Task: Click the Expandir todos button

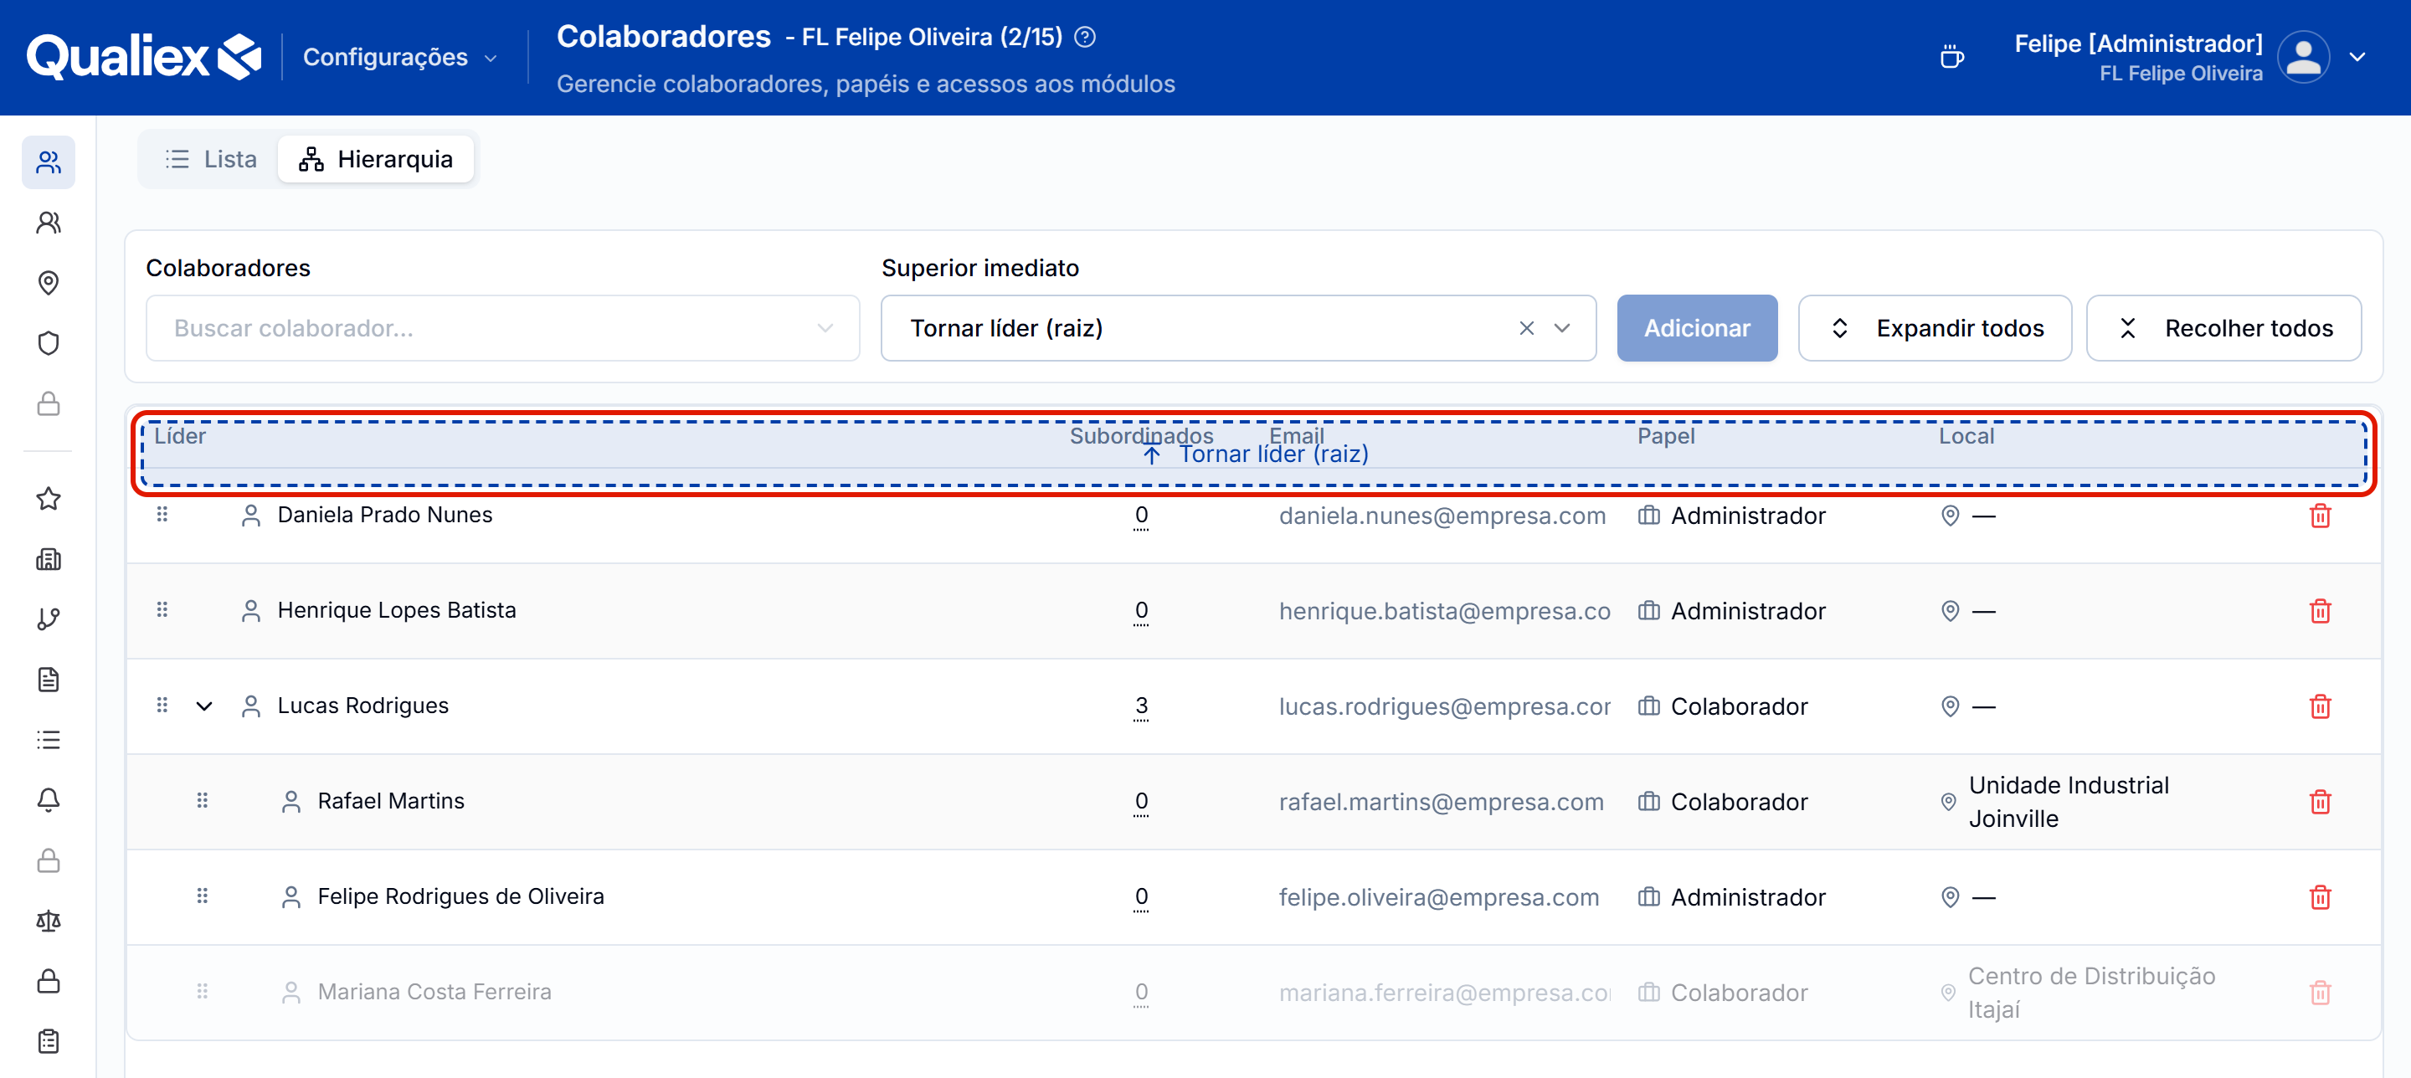Action: [1935, 328]
